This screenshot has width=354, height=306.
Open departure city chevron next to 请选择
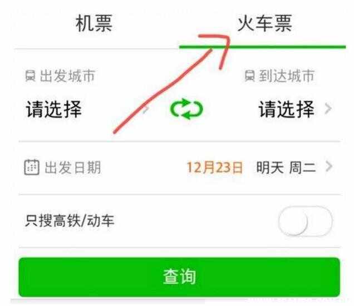click(x=146, y=110)
